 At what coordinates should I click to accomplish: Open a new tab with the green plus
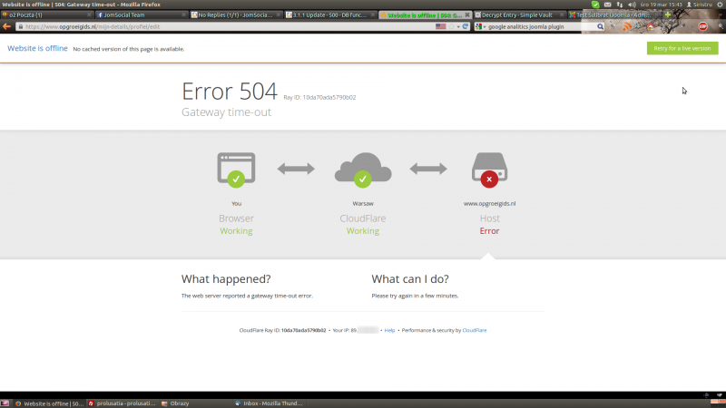pos(668,15)
